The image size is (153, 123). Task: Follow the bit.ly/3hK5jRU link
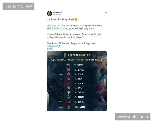pyautogui.click(x=55, y=46)
